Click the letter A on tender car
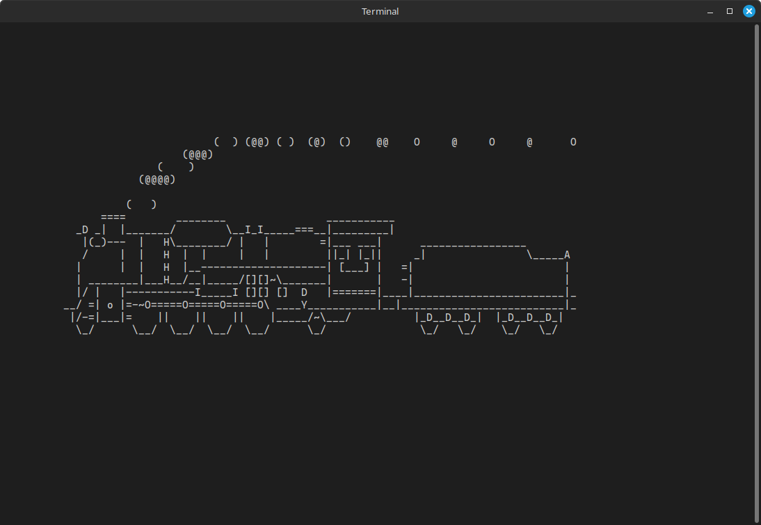 [567, 255]
